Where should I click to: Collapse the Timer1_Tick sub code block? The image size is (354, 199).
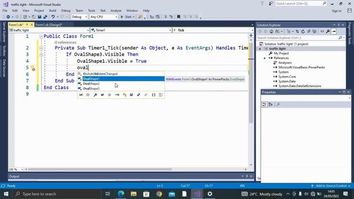(x=41, y=48)
